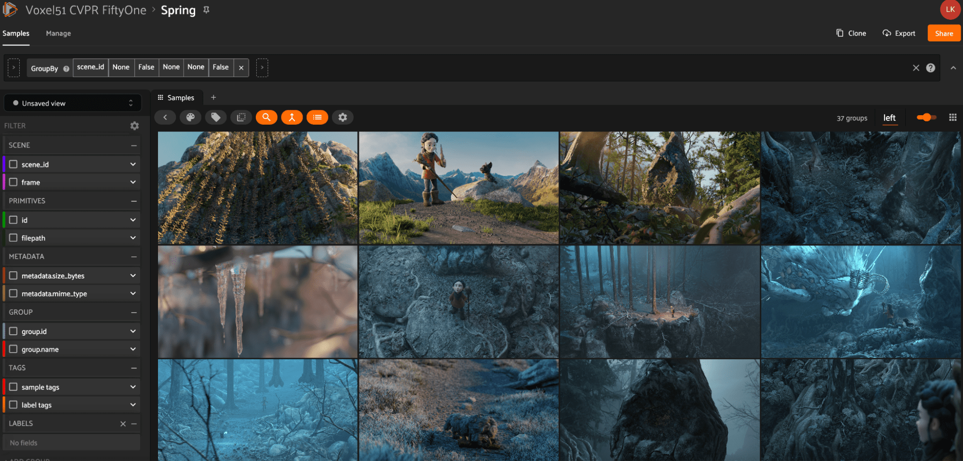Image resolution: width=963 pixels, height=461 pixels.
Task: Open the grid layout icon at right
Action: (952, 118)
